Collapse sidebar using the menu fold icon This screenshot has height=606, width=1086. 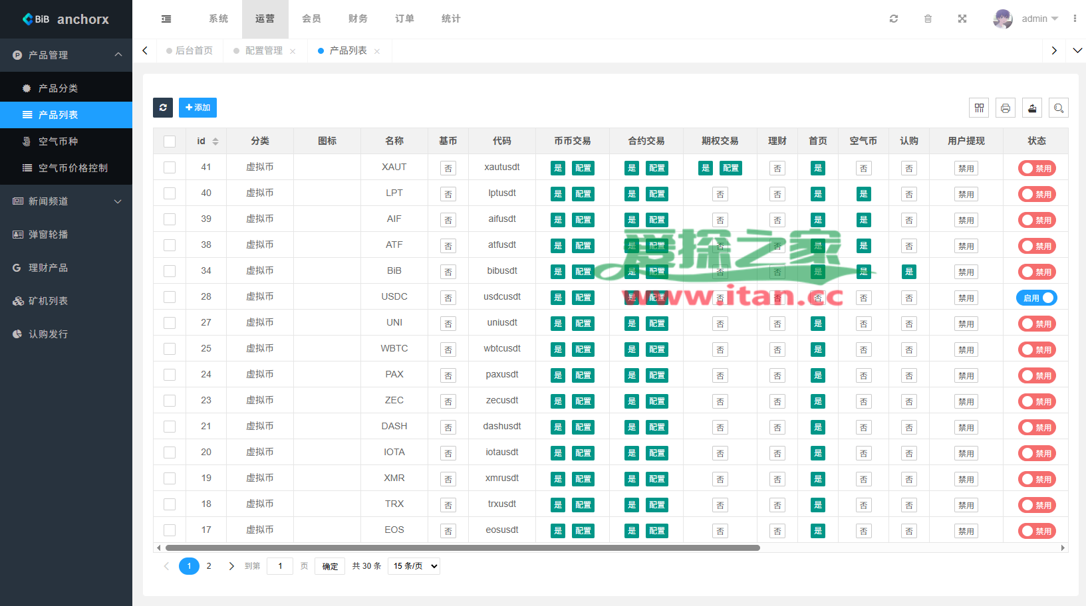tap(166, 19)
